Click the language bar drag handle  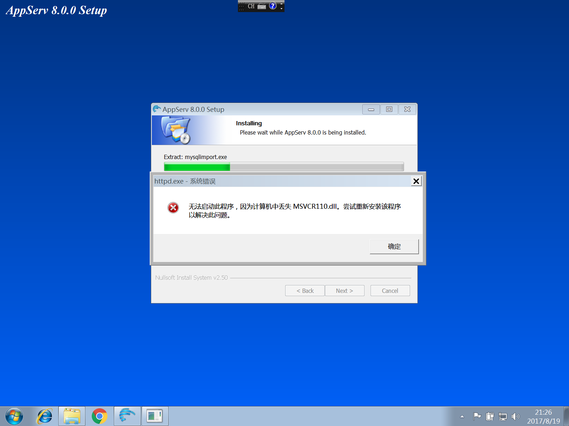coord(242,6)
